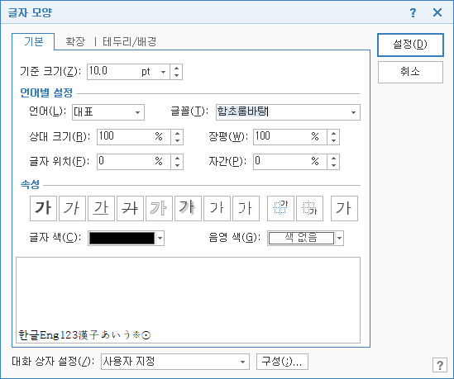454x379 pixels.
Task: Decrease 장평 with down arrow
Action: (x=333, y=140)
